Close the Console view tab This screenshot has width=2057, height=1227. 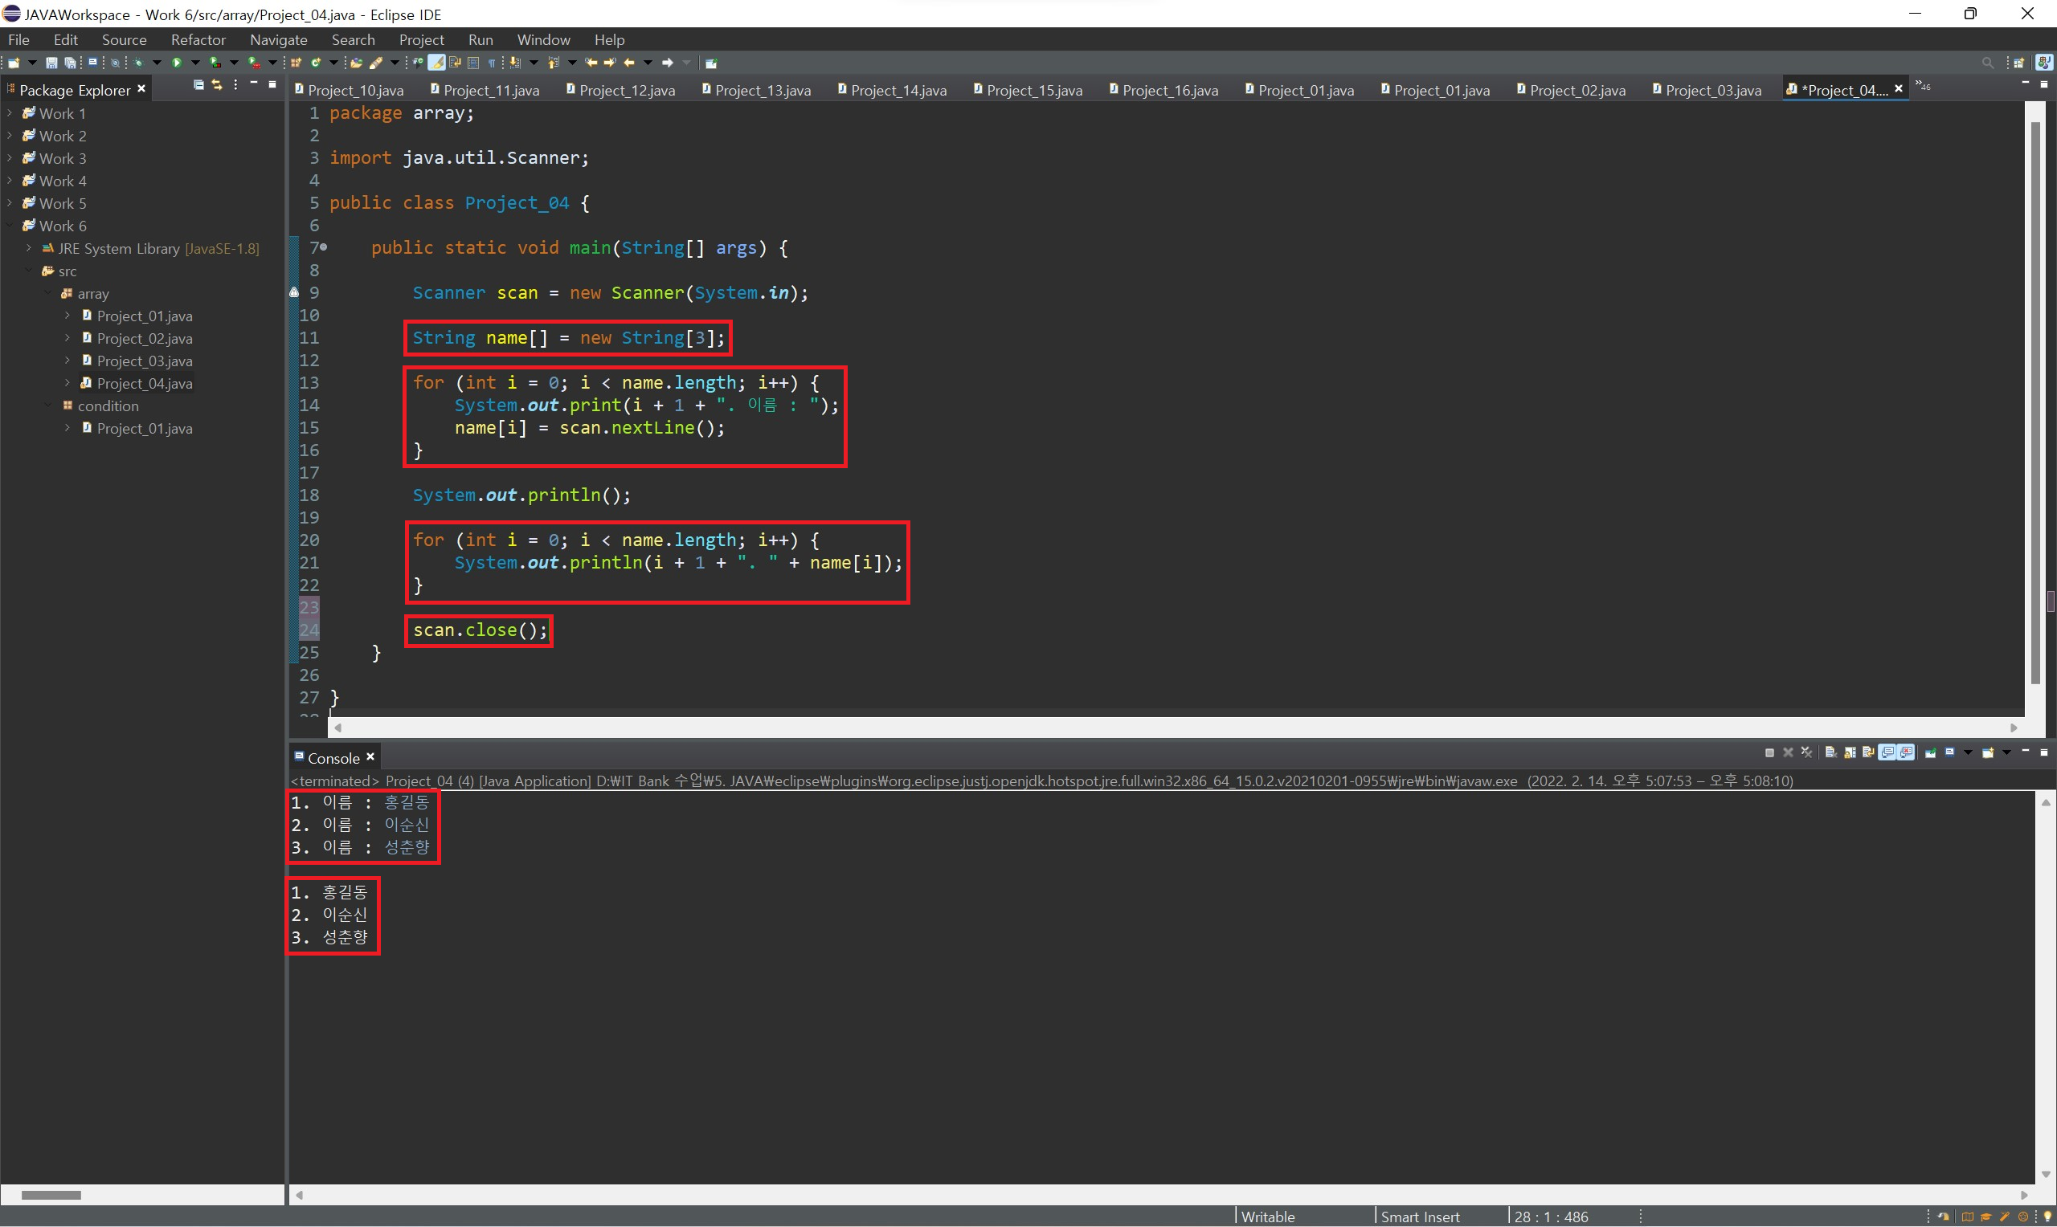click(370, 757)
